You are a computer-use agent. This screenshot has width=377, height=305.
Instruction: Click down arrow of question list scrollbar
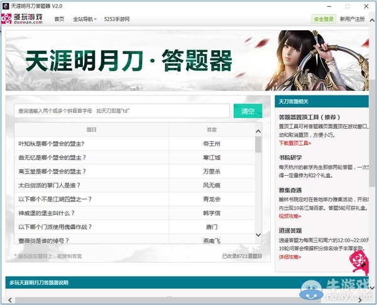tap(258, 235)
